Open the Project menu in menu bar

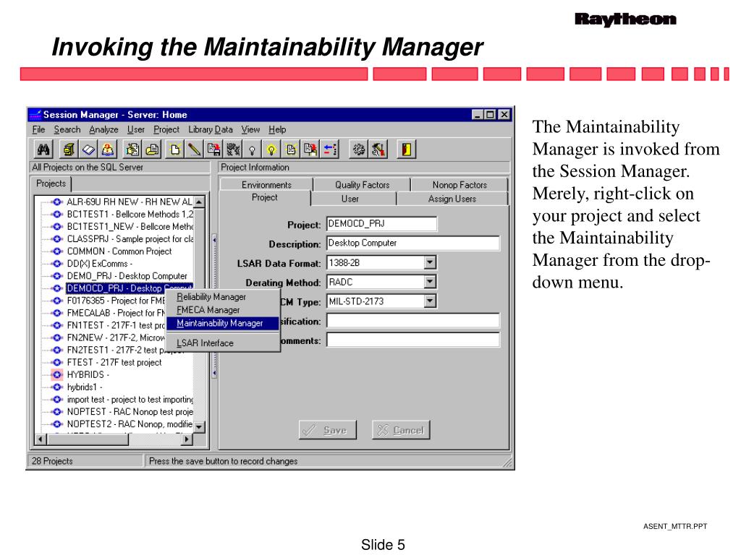click(x=166, y=129)
